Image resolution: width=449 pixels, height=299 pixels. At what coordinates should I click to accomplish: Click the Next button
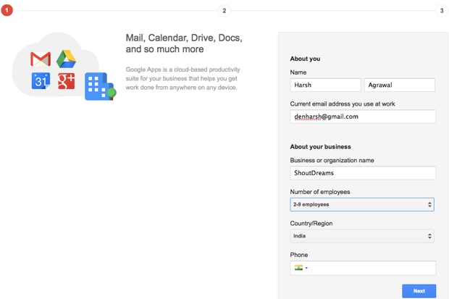coord(419,291)
